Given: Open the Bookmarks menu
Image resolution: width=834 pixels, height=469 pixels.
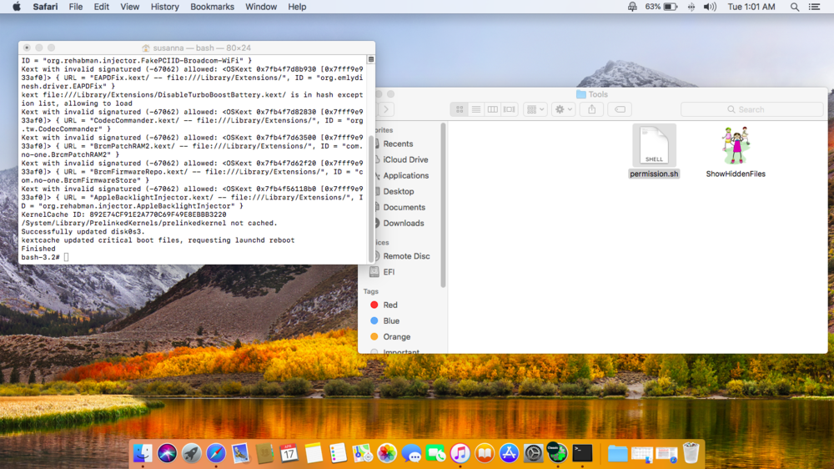Looking at the screenshot, I should point(212,7).
